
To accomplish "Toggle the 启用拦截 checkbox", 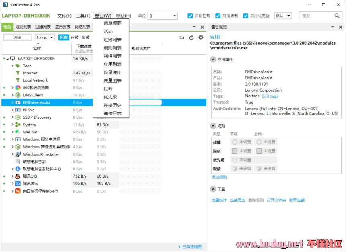I will tap(190, 16).
